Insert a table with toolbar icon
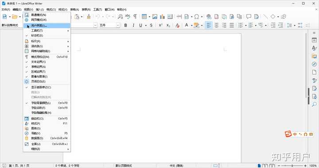319x168 pixels. [x=144, y=16]
